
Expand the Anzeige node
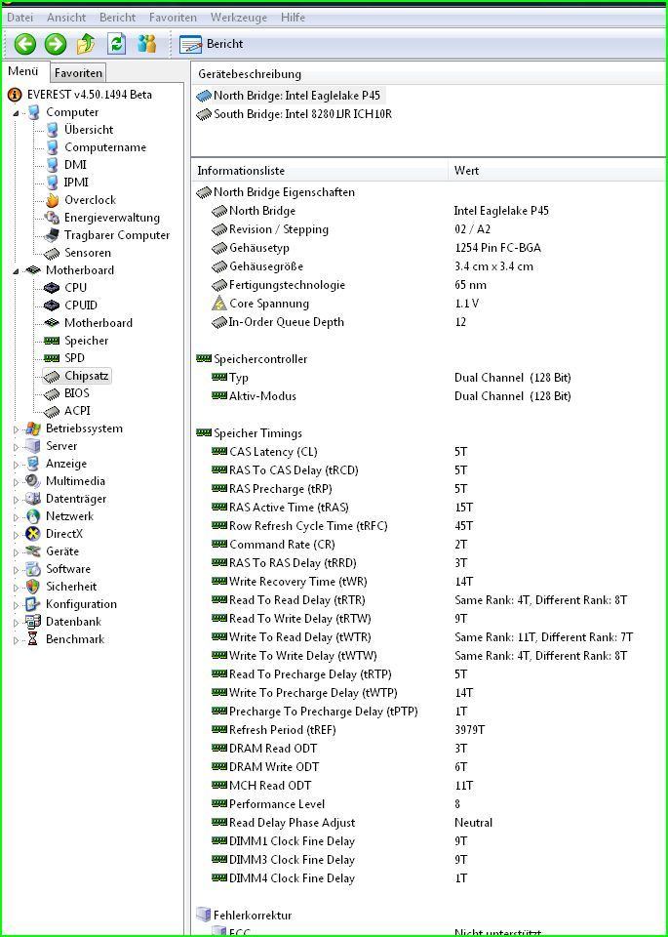point(16,465)
